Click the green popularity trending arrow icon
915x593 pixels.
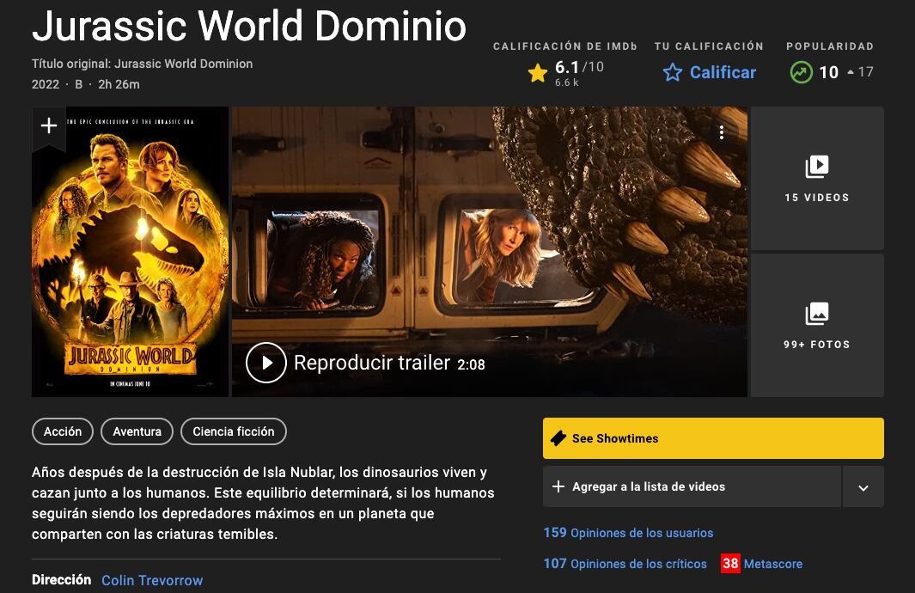point(801,72)
